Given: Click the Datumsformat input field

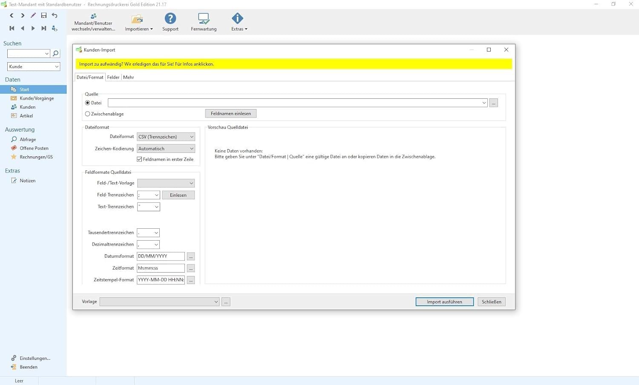Looking at the screenshot, I should point(161,256).
